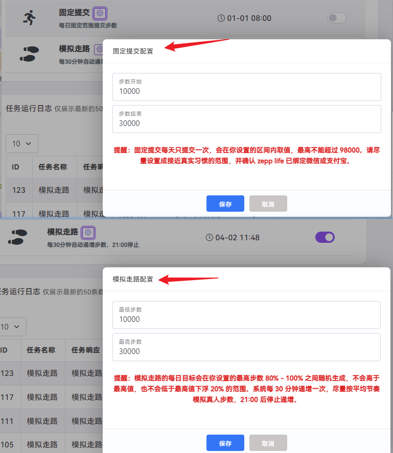Save the 固定提交配置 dialog
Viewport: 393px width, 453px height.
225,204
